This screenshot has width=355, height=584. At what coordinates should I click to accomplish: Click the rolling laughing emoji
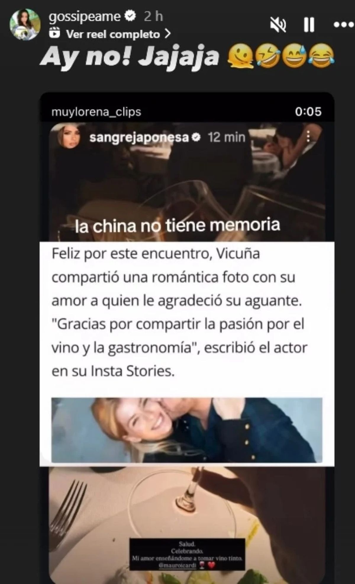click(x=268, y=56)
